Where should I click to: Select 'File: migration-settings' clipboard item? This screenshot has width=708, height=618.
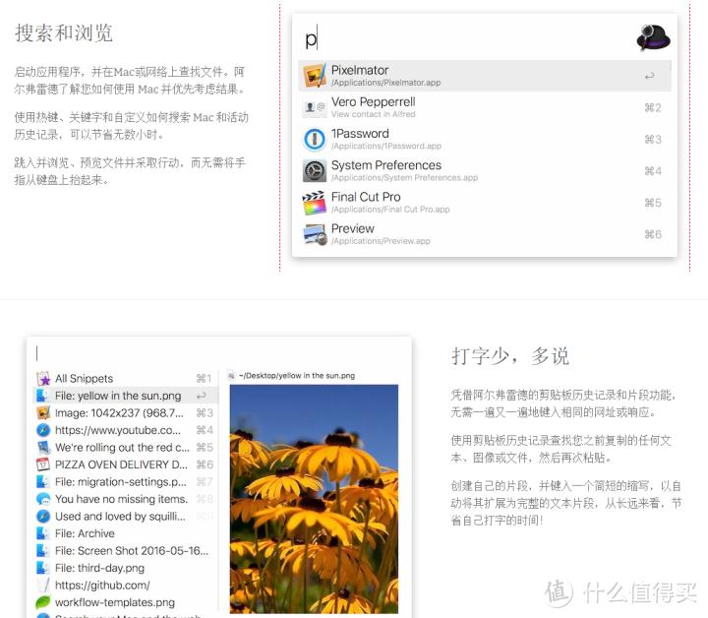click(x=120, y=481)
